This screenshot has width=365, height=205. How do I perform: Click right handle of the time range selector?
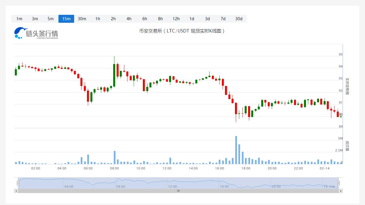[339, 183]
